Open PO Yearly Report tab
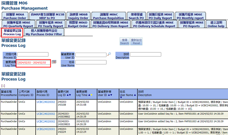 (50, 24)
